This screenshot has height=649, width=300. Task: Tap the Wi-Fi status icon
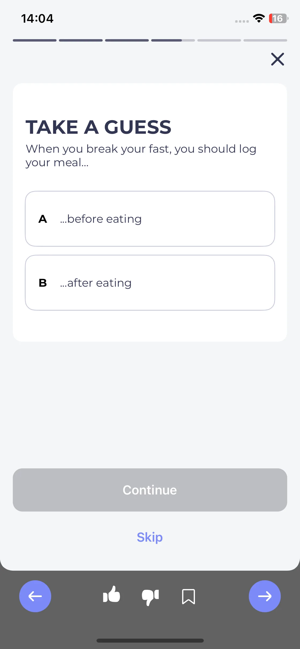[259, 18]
